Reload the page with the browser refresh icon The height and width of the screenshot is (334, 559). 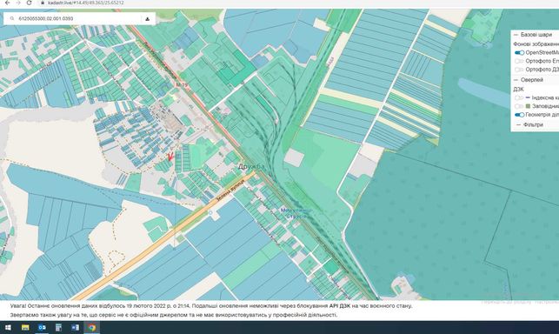30,3
